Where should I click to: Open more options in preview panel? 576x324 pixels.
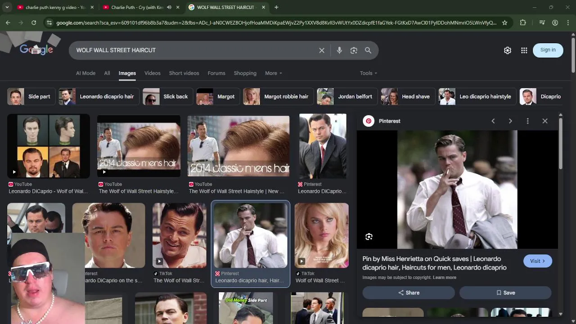coord(528,121)
